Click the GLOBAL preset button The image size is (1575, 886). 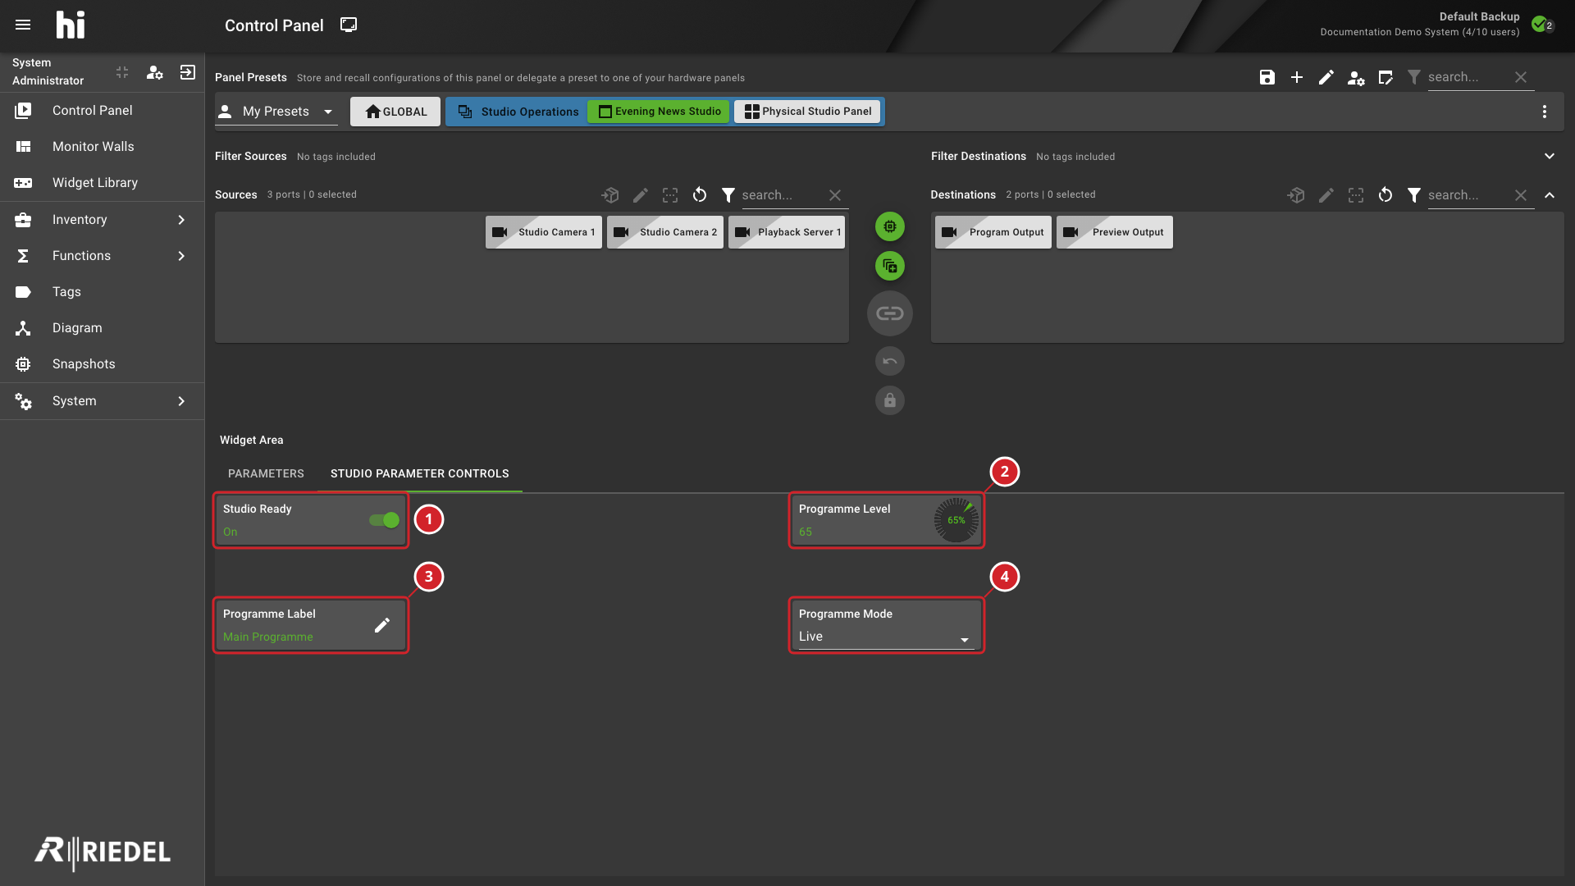pyautogui.click(x=395, y=112)
